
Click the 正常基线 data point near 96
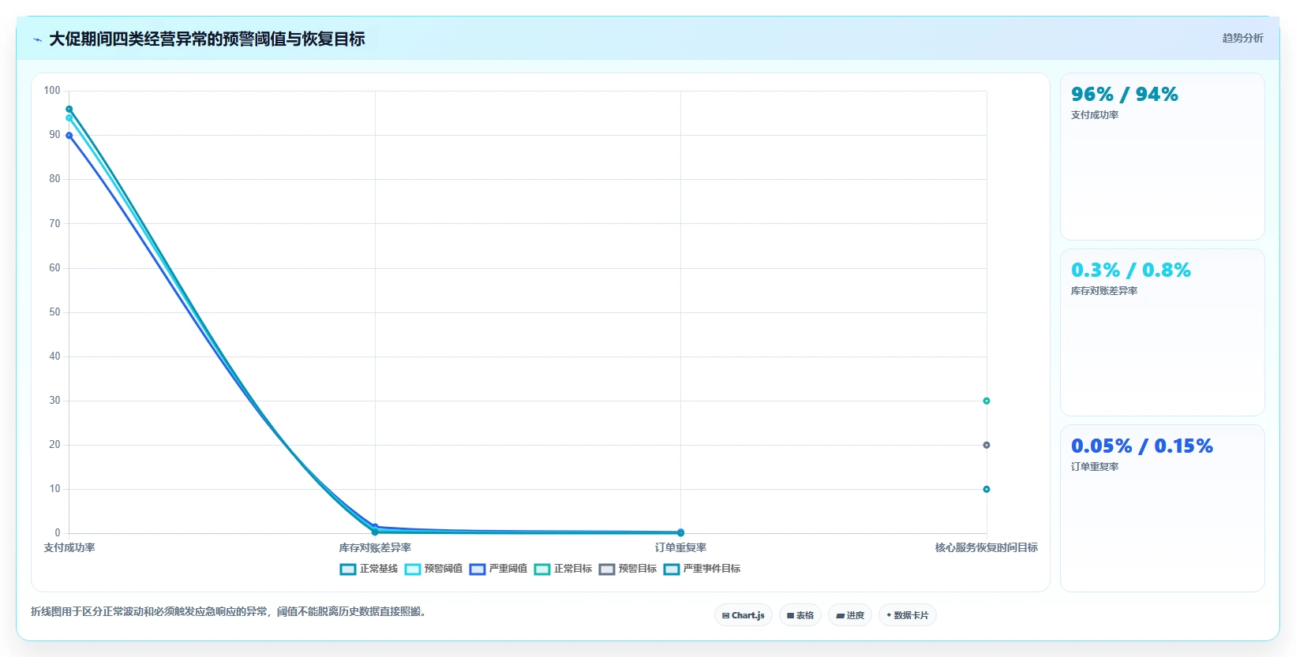tap(69, 110)
